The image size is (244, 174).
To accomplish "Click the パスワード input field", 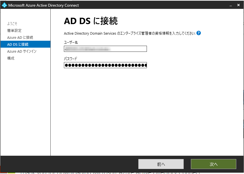I will (105, 65).
